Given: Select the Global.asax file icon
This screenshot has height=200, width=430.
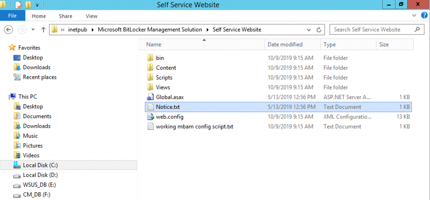Looking at the screenshot, I should 150,97.
